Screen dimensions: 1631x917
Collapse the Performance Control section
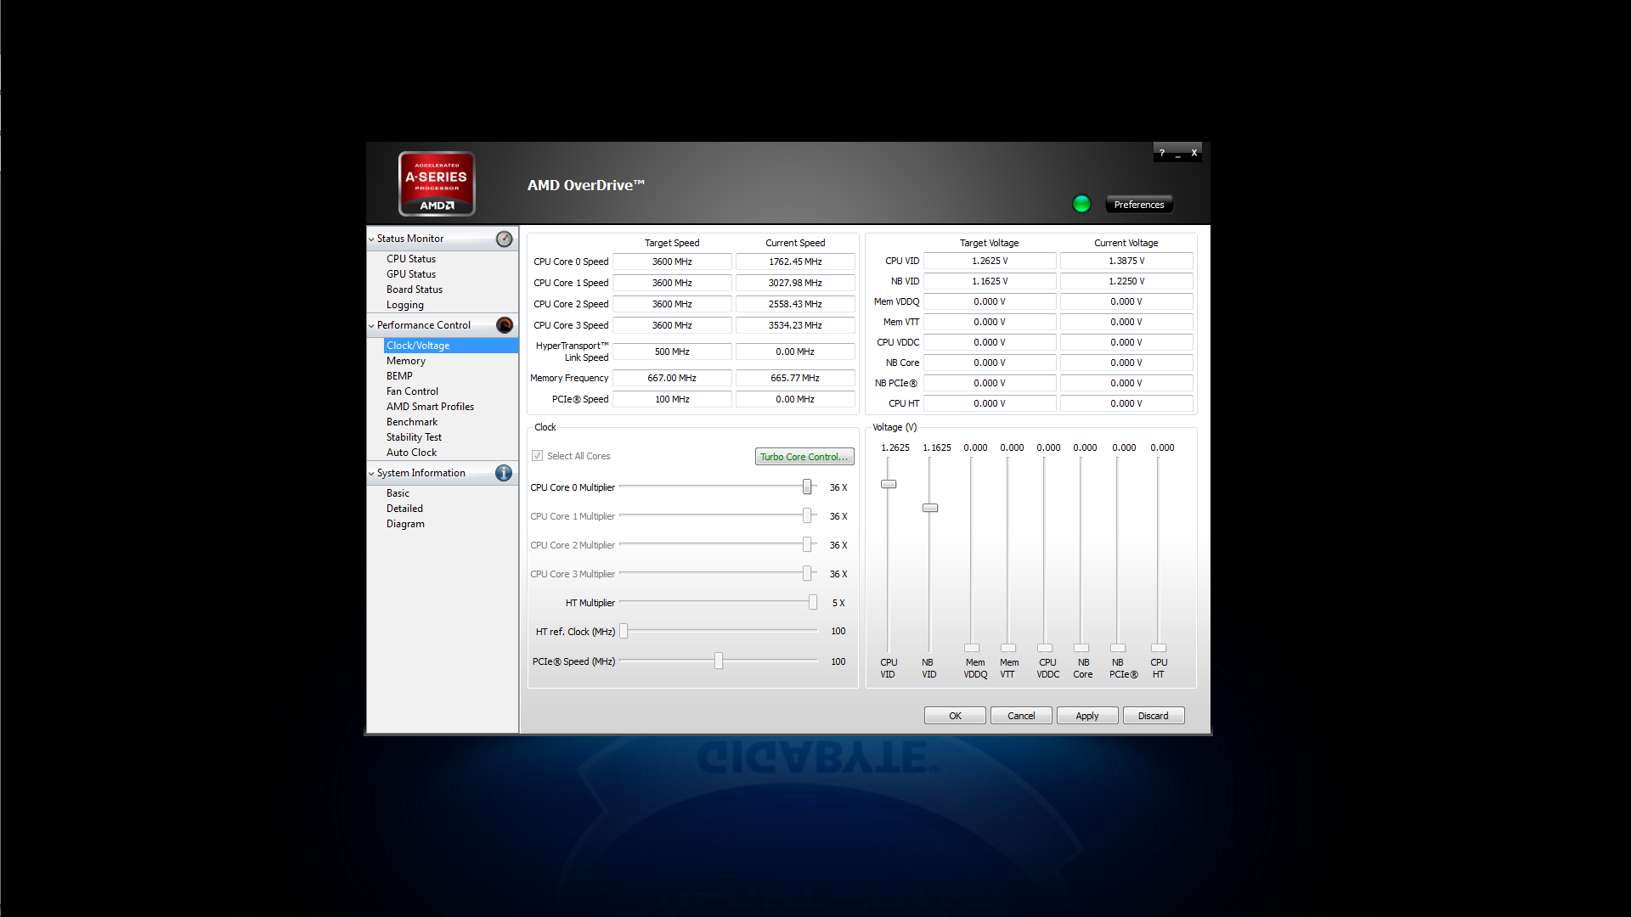click(371, 326)
